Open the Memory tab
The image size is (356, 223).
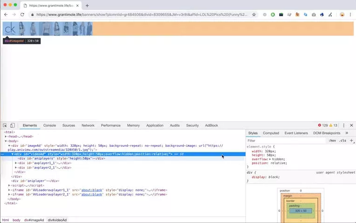coord(133,125)
